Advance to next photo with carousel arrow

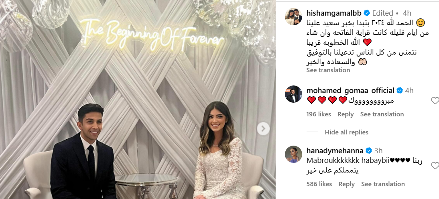(263, 129)
